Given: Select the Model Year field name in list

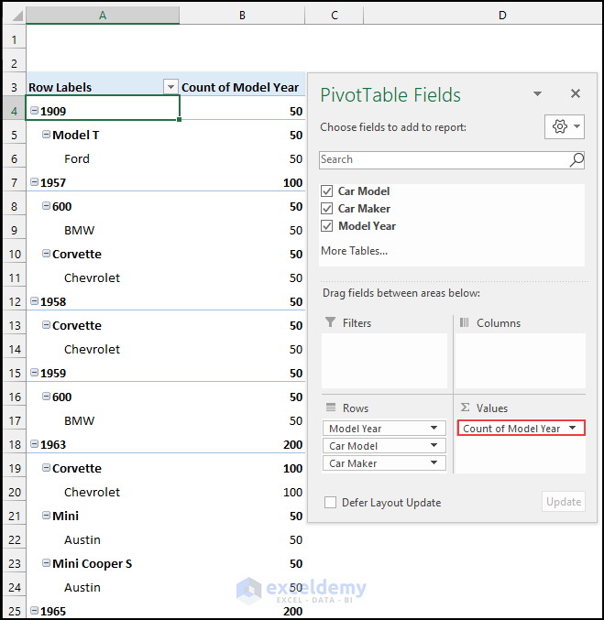Looking at the screenshot, I should point(367,226).
